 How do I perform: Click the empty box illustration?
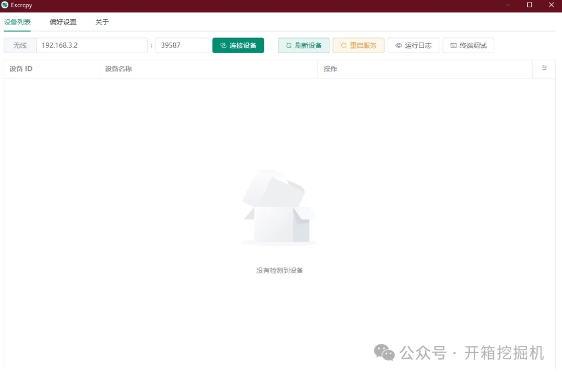[x=279, y=207]
